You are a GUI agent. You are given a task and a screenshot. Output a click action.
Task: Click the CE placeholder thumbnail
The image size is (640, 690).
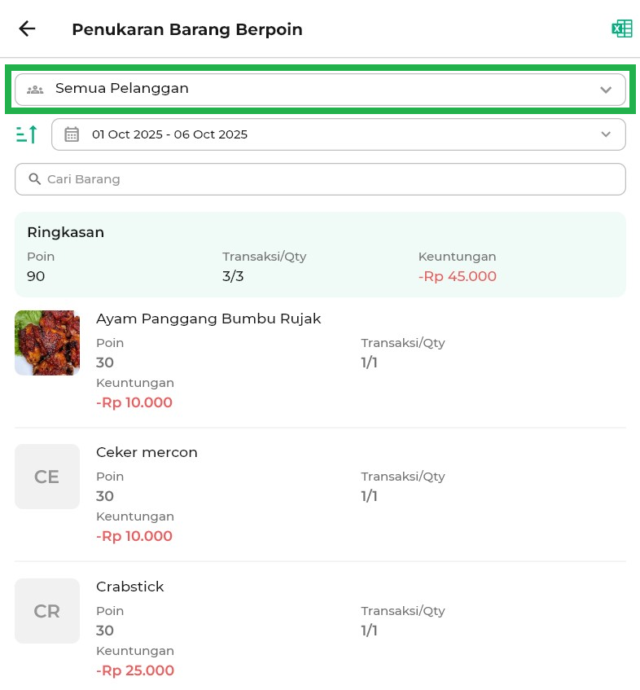47,477
